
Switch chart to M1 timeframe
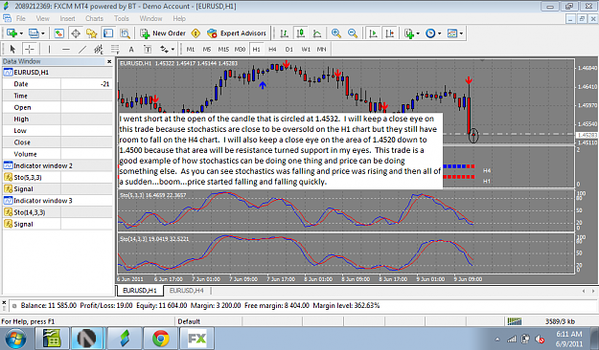191,49
